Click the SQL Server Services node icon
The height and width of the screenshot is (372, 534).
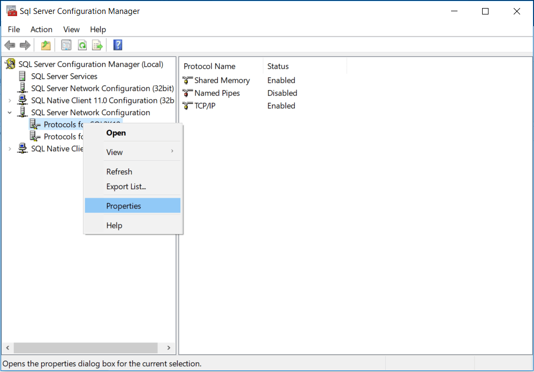[21, 76]
